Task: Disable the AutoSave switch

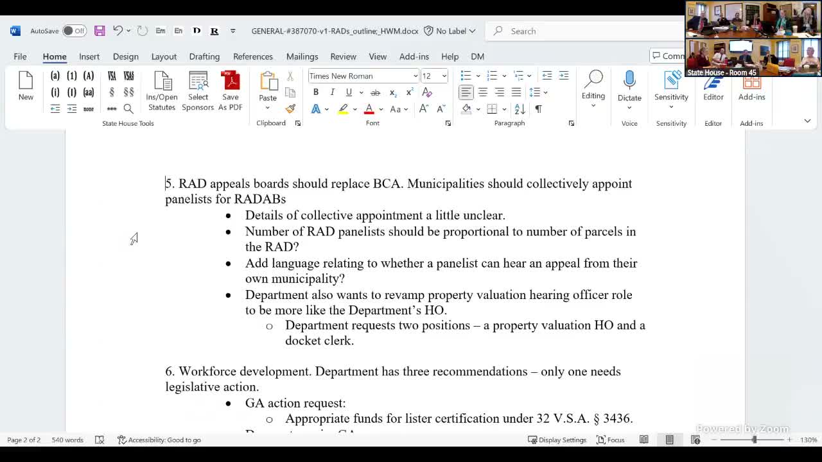Action: click(74, 30)
